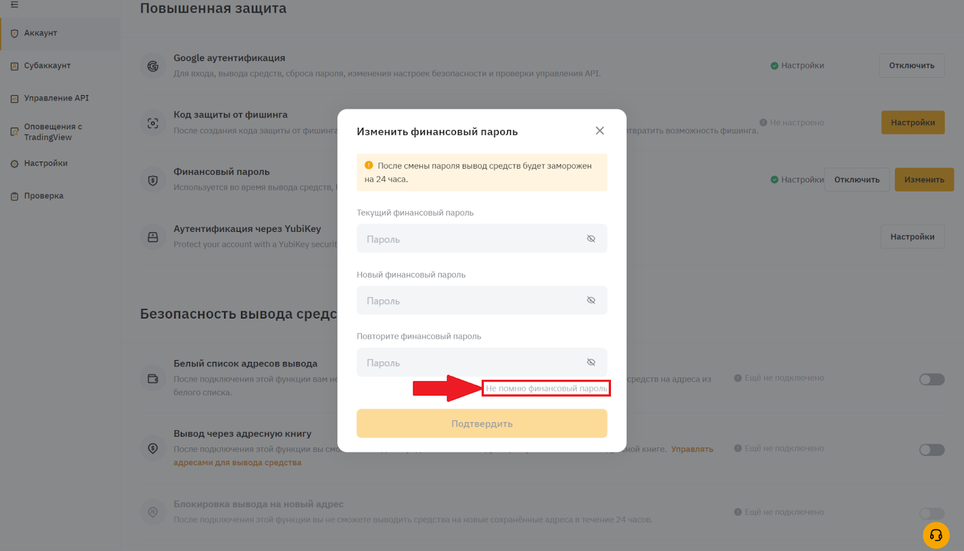Click the financial password shield icon
The height and width of the screenshot is (551, 964).
pyautogui.click(x=153, y=180)
